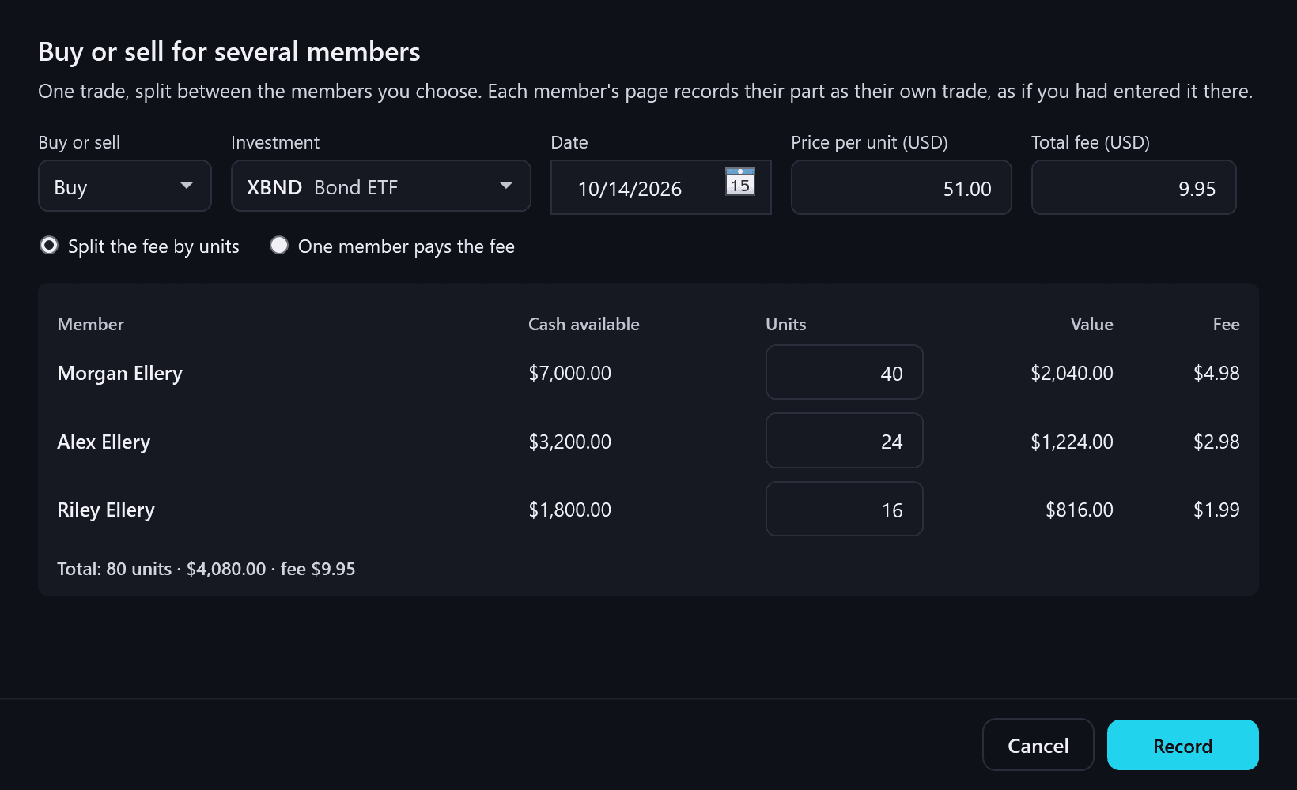
Task: Open the calendar date picker icon
Action: pos(740,182)
